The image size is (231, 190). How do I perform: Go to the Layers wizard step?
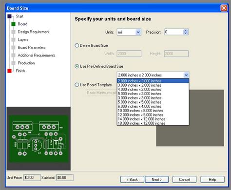23,39
